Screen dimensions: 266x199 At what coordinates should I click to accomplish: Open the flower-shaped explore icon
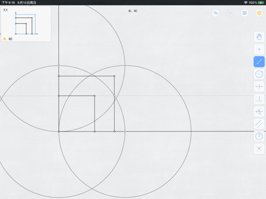click(x=259, y=13)
